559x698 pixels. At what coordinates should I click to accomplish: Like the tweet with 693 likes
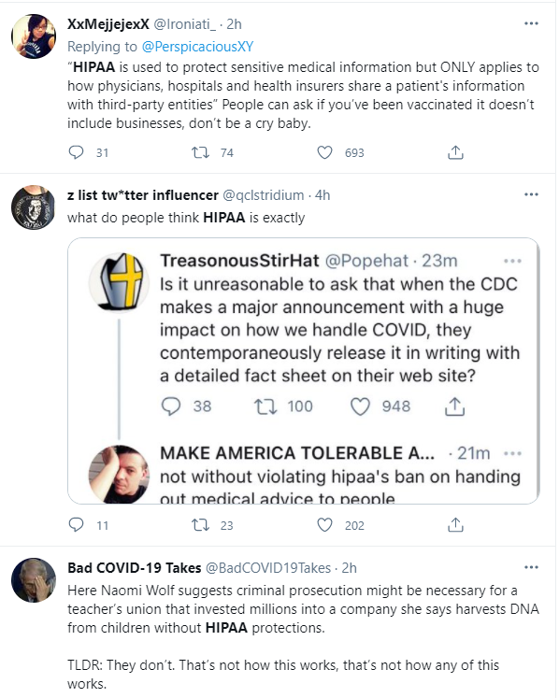tap(324, 152)
